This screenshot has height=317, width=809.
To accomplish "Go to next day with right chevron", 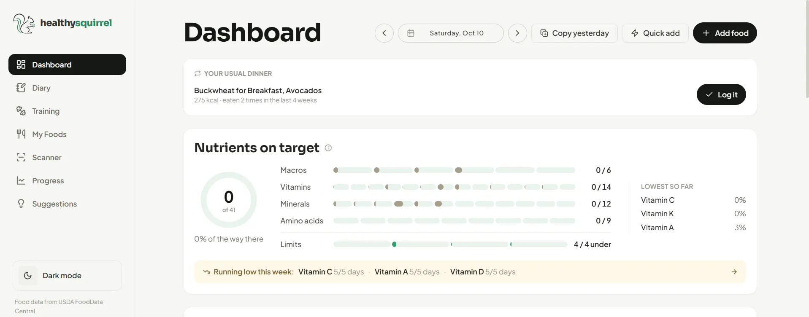I will tap(517, 33).
